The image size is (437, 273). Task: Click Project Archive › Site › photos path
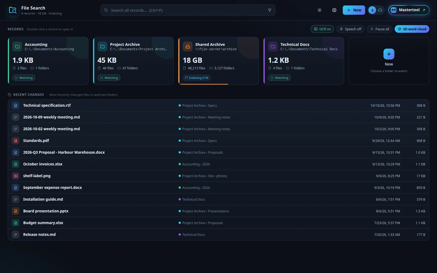tap(205, 176)
